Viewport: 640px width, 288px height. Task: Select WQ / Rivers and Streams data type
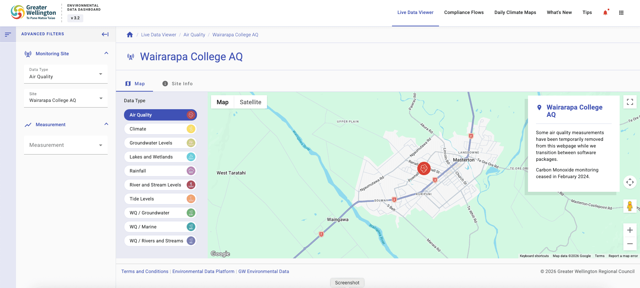coord(160,241)
